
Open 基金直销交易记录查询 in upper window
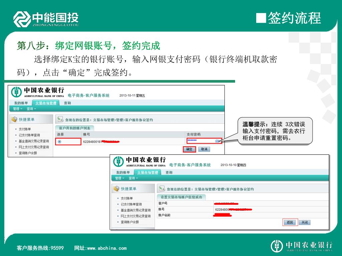pos(34,141)
